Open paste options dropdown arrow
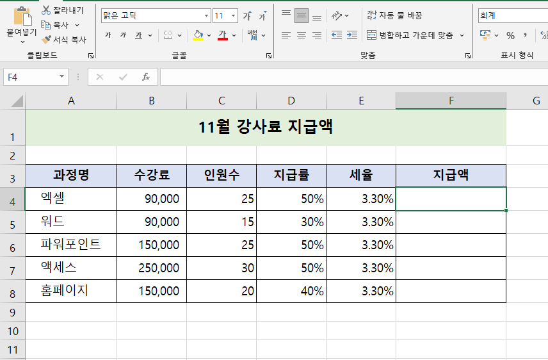 point(22,42)
